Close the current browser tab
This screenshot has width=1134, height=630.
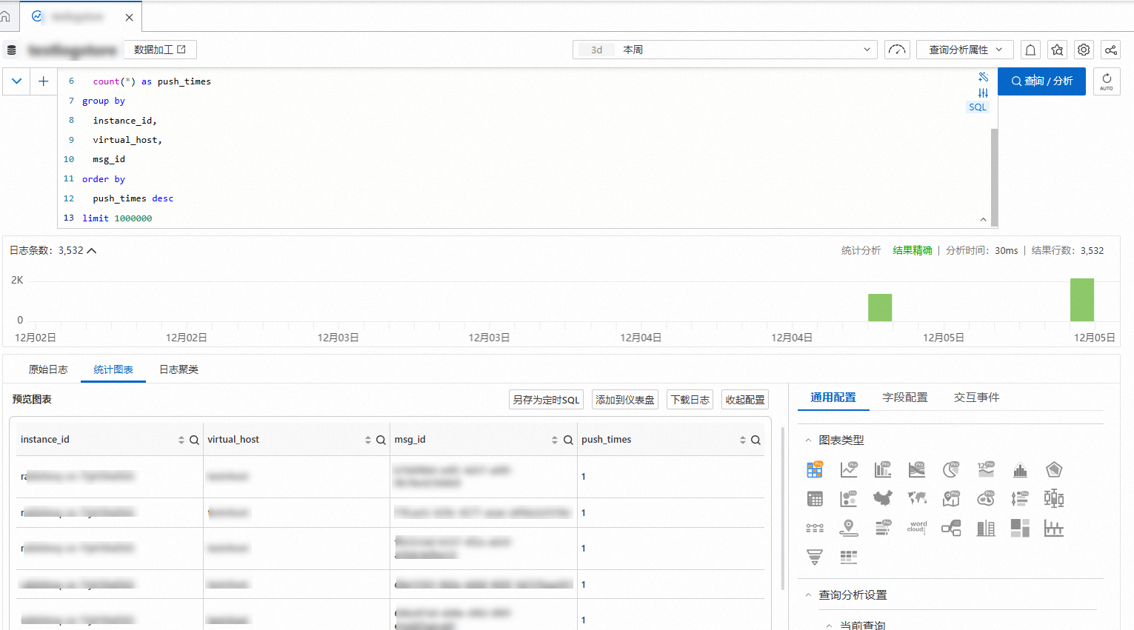129,17
